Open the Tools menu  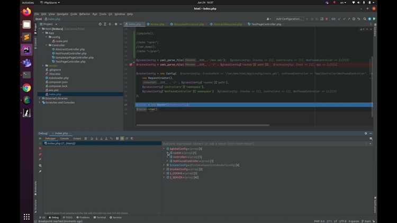coord(103,14)
